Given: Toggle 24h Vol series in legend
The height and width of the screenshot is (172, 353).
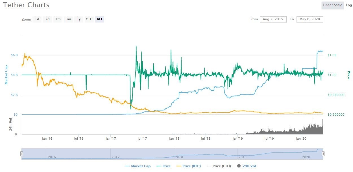Looking at the screenshot, I should click(x=247, y=166).
